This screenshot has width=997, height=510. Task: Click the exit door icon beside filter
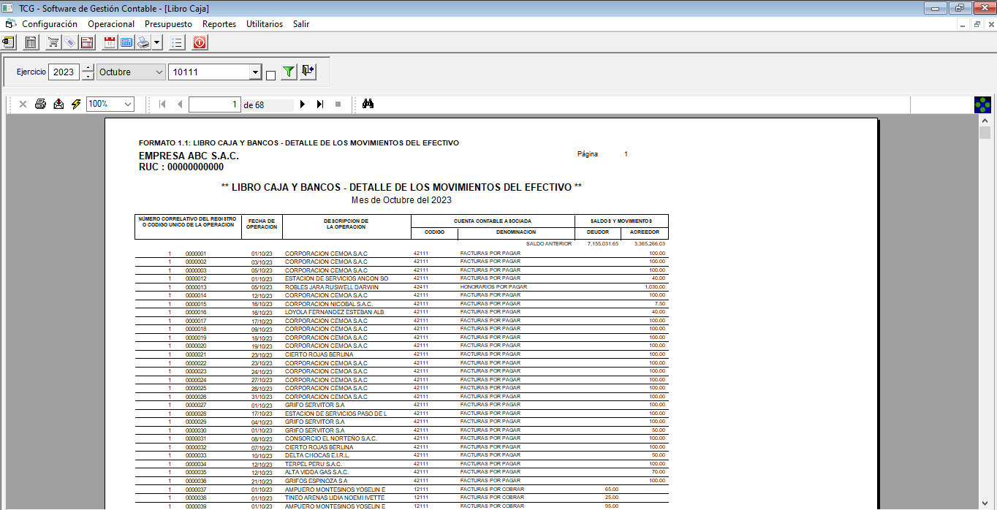[307, 72]
